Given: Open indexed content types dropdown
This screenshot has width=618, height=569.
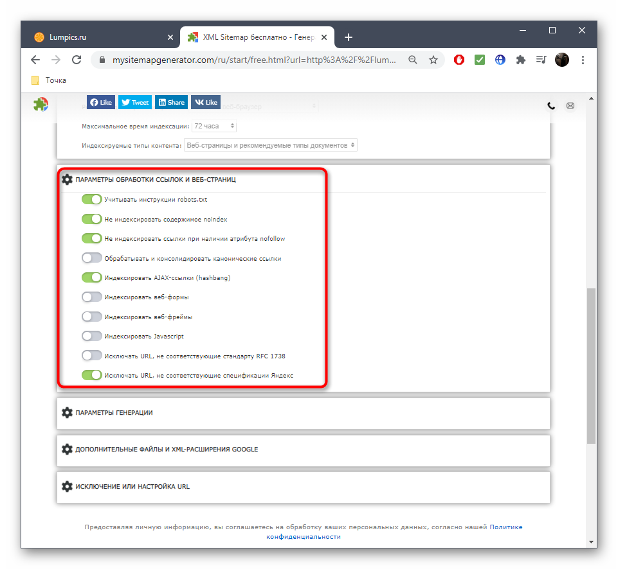Looking at the screenshot, I should coord(270,145).
